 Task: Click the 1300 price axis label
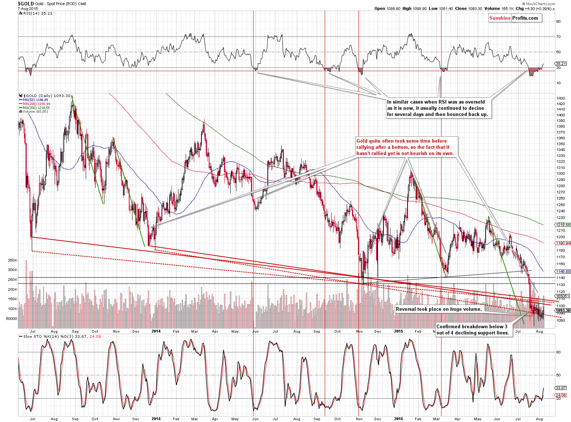(560, 174)
